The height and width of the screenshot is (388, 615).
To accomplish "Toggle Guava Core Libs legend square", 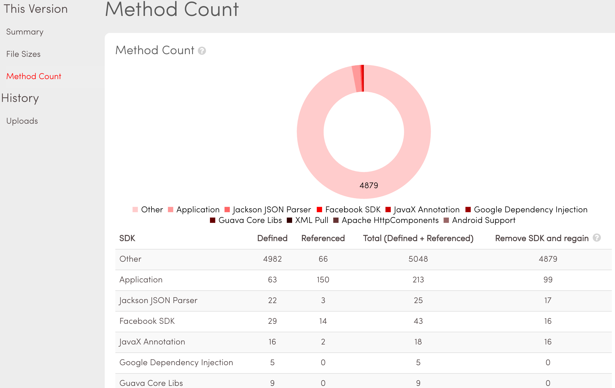I will (x=212, y=220).
